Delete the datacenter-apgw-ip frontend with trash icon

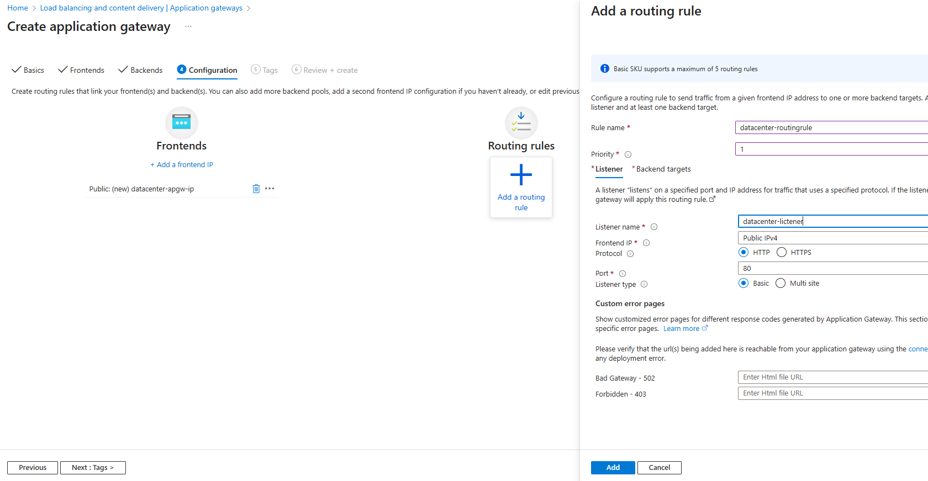256,189
